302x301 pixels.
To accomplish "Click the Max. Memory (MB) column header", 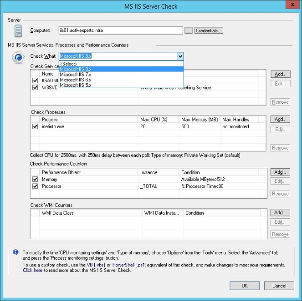I will coord(200,120).
